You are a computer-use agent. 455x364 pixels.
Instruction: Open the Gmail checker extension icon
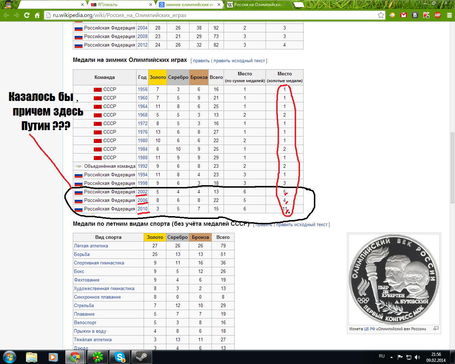click(x=403, y=15)
